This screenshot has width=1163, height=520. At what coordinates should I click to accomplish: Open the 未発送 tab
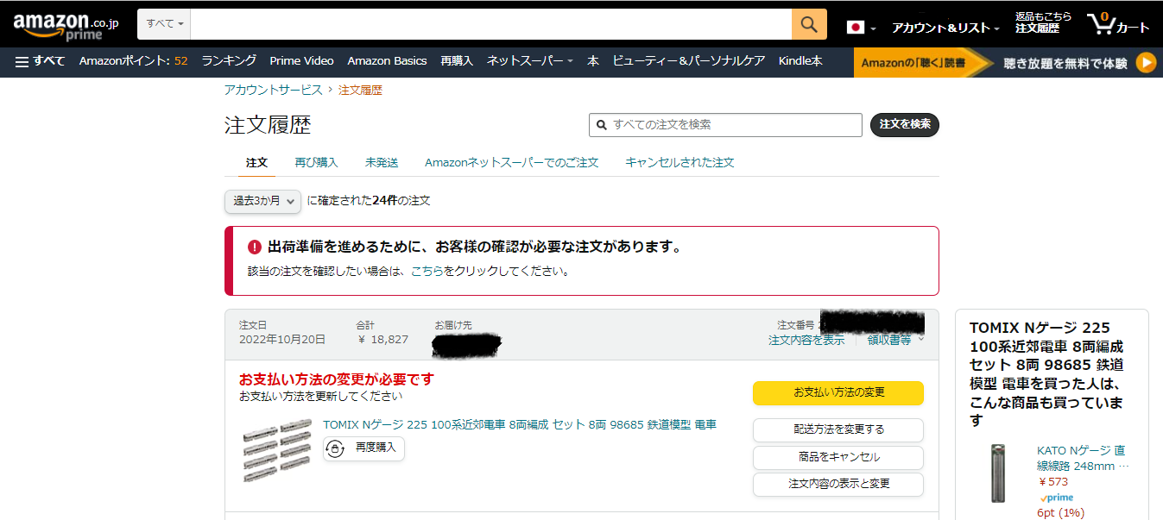[x=382, y=162]
